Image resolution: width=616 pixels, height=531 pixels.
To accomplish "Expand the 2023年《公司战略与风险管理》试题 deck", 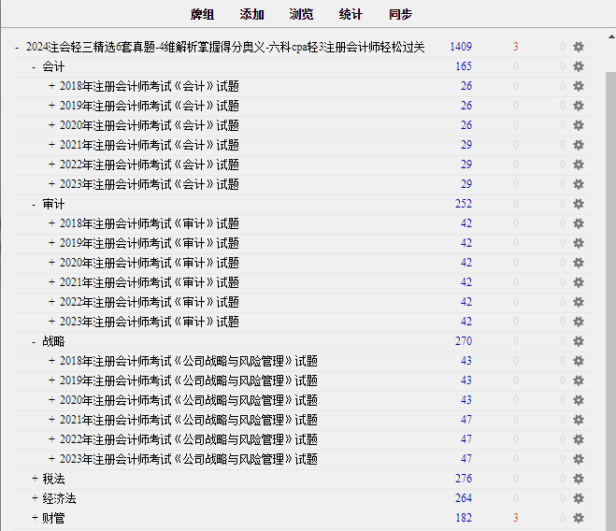I will tap(51, 459).
